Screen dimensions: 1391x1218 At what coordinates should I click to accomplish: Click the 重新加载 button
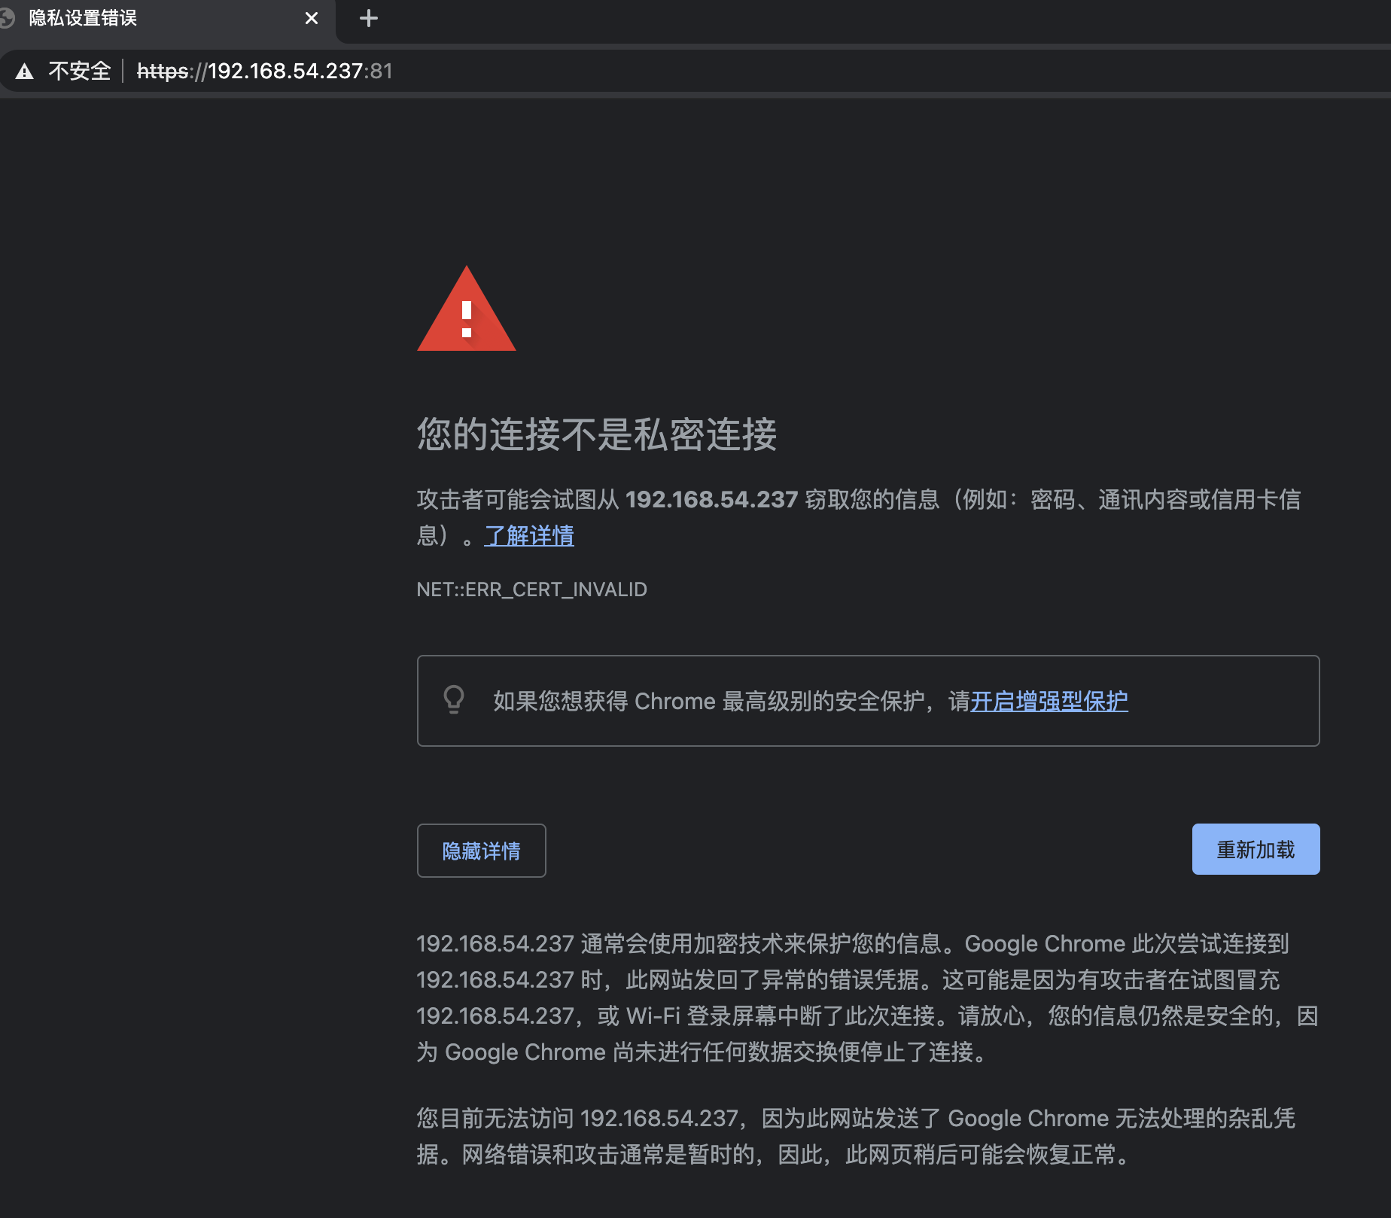coord(1256,849)
